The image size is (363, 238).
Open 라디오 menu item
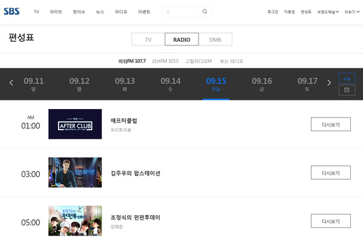(121, 12)
